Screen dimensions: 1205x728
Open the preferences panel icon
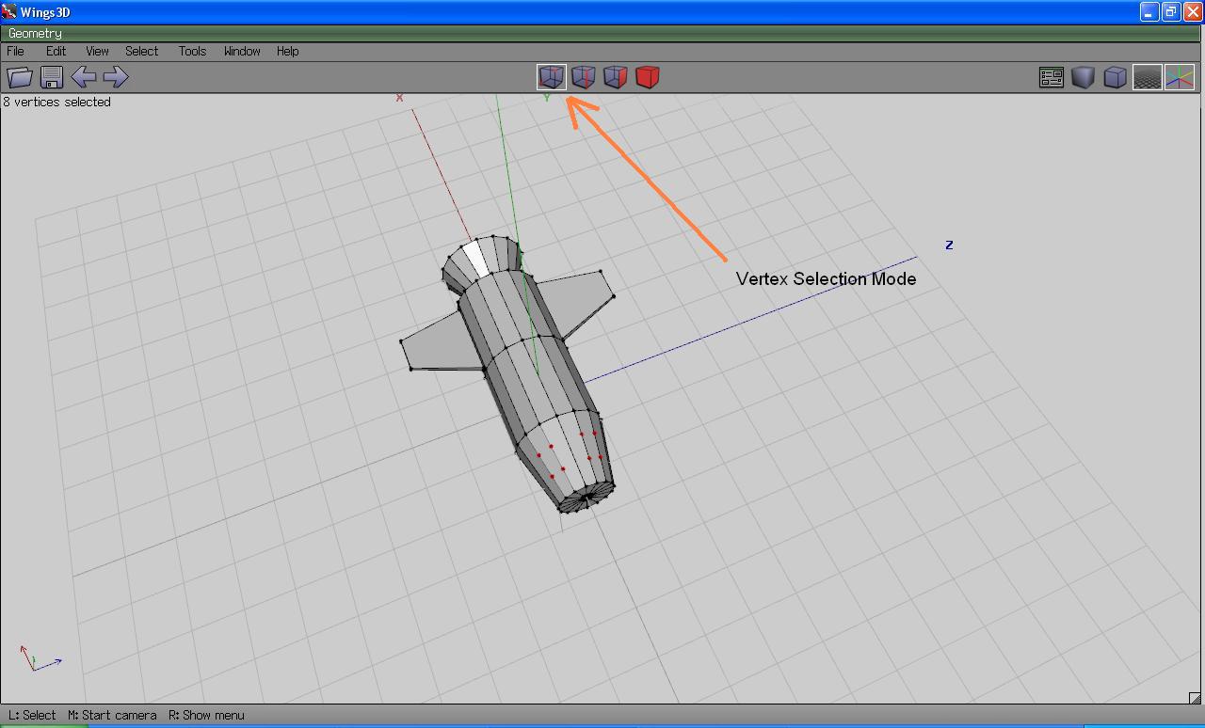pos(1052,77)
